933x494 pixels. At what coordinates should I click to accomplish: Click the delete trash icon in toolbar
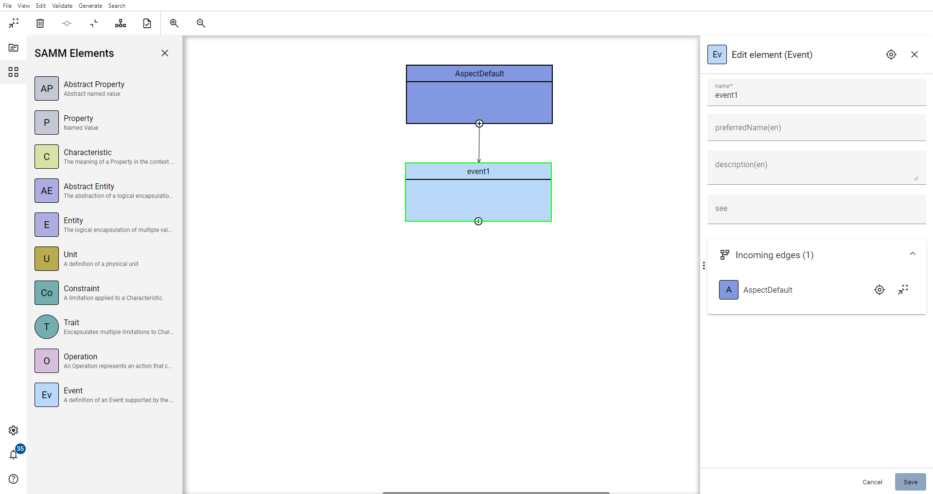(40, 23)
